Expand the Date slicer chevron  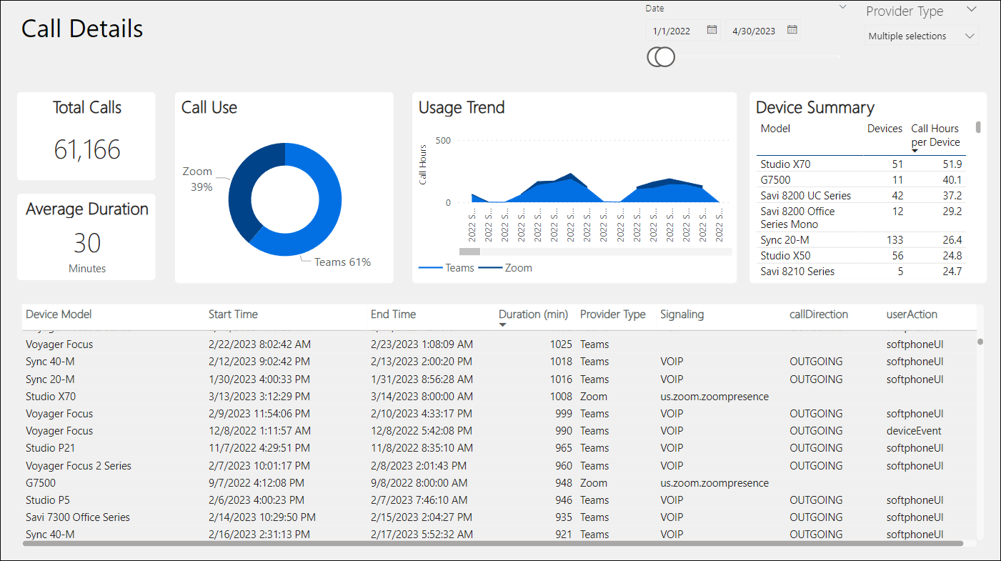(x=842, y=8)
